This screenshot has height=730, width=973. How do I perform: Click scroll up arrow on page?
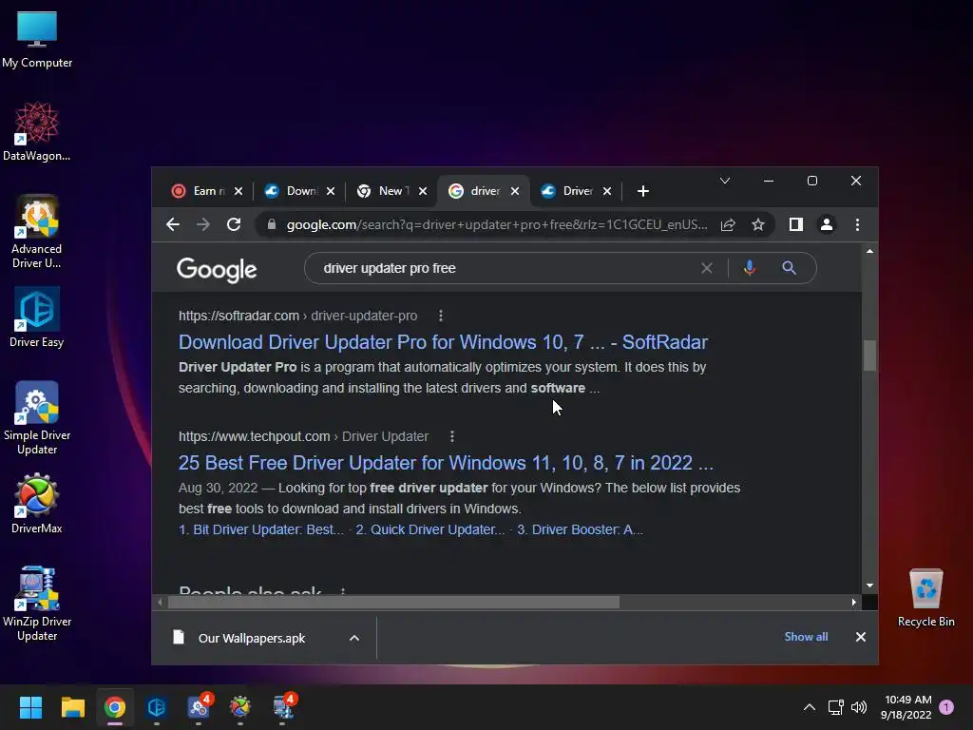pos(869,251)
